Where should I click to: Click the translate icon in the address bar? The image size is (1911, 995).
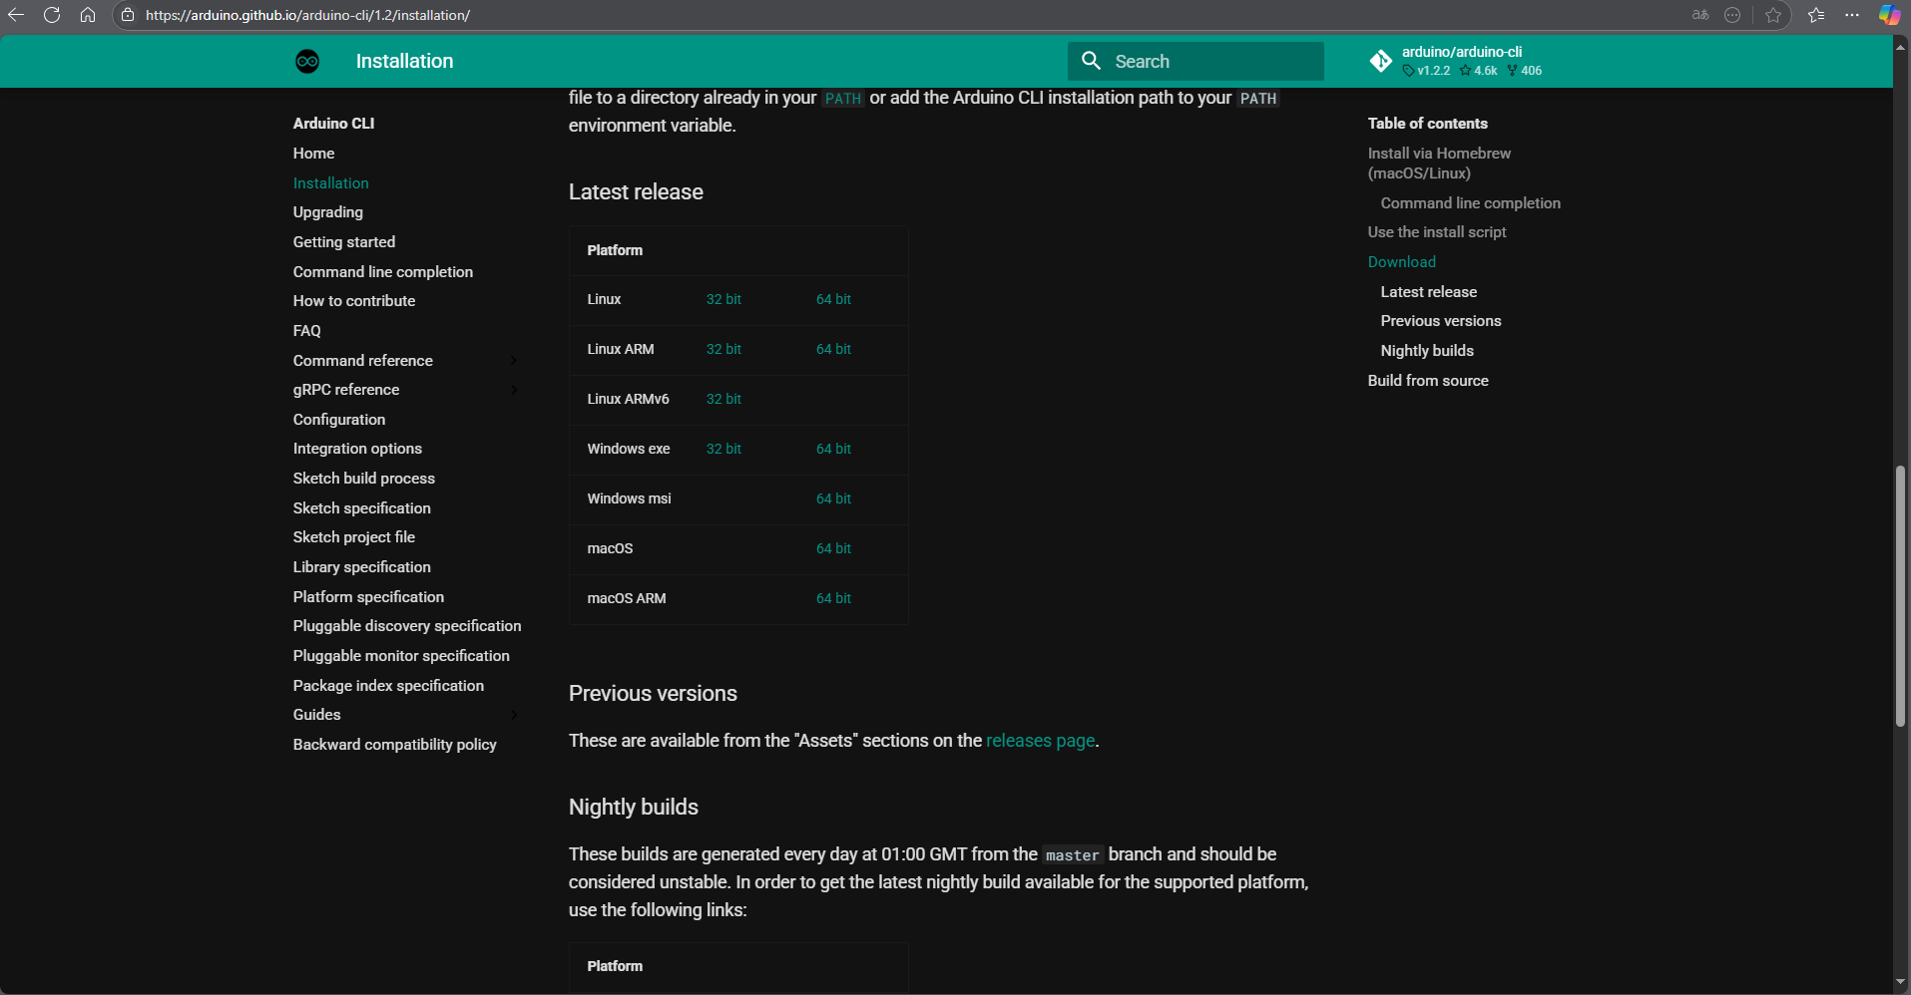tap(1698, 15)
